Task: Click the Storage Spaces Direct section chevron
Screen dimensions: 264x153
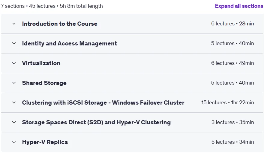Action: 14,122
